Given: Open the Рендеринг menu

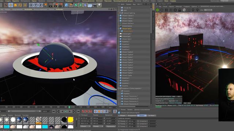Looking at the screenshot, I should [69, 1].
